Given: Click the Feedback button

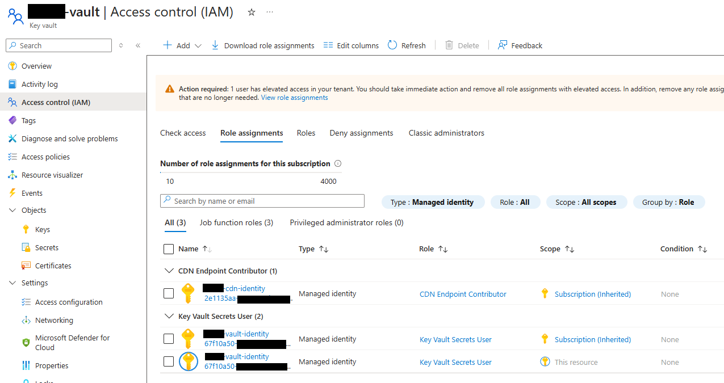Looking at the screenshot, I should (520, 45).
